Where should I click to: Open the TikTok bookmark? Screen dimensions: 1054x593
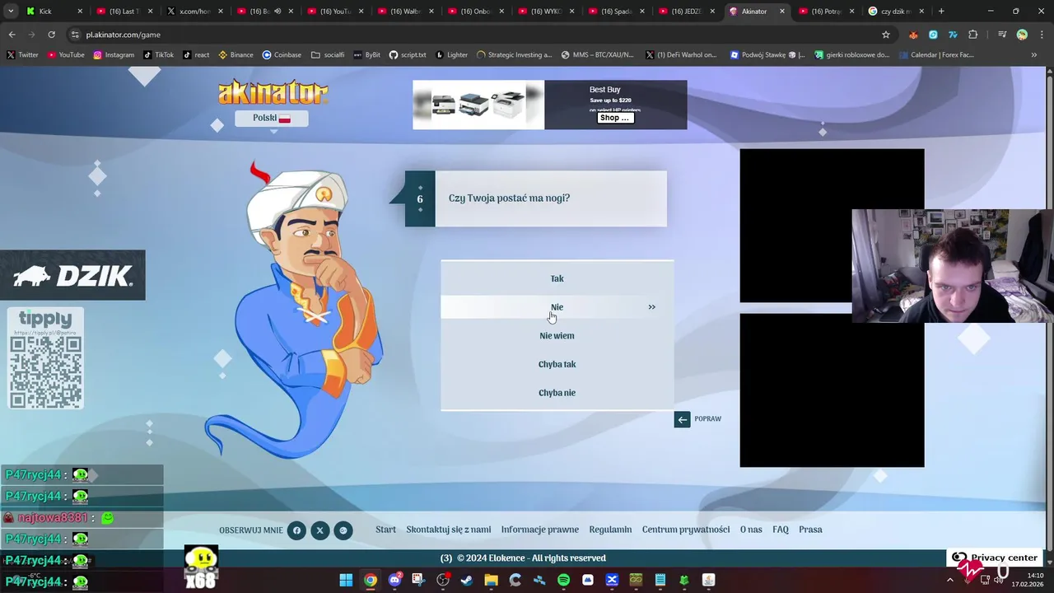coord(158,55)
